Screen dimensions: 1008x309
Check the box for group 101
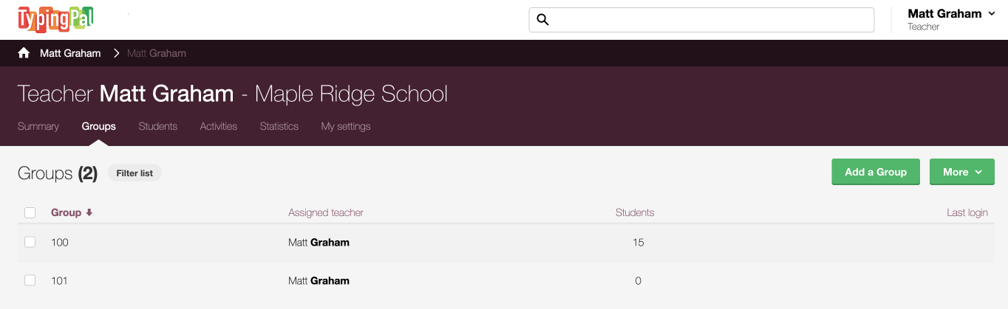[x=30, y=280]
